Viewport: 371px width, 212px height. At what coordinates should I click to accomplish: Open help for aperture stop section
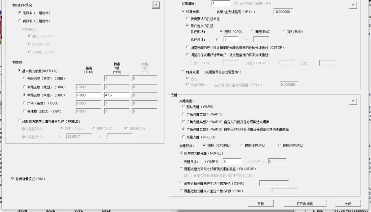pos(353,5)
